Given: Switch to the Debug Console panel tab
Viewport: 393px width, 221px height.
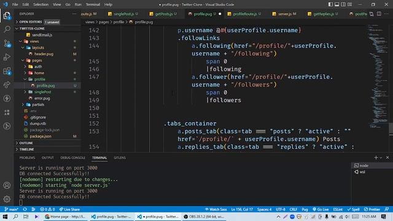Looking at the screenshot, I should click(x=72, y=158).
